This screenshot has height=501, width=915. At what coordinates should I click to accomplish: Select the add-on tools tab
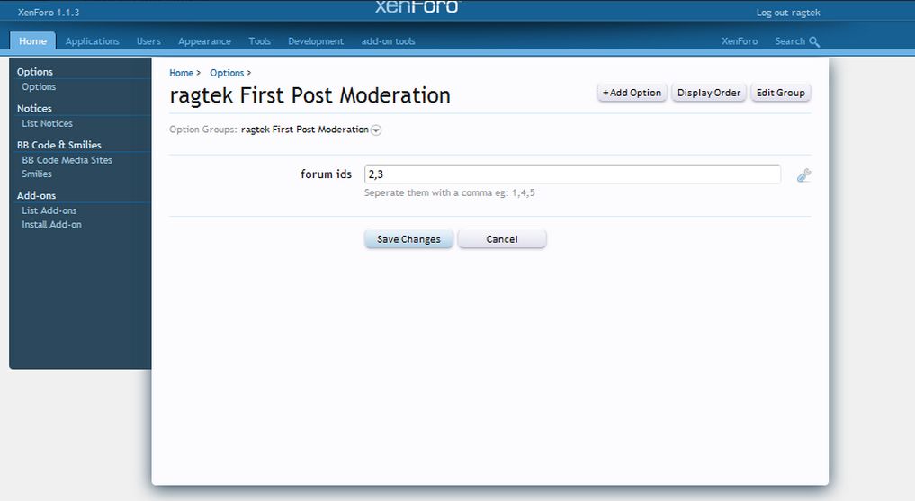388,41
